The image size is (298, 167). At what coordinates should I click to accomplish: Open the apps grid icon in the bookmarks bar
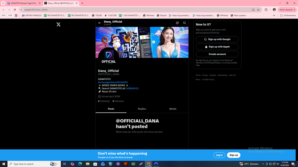16,16
